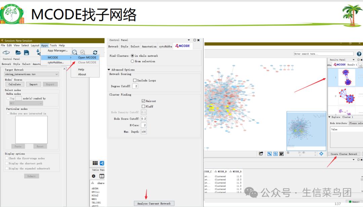Expand the MCODE submenu arrow in Apps

point(71,58)
